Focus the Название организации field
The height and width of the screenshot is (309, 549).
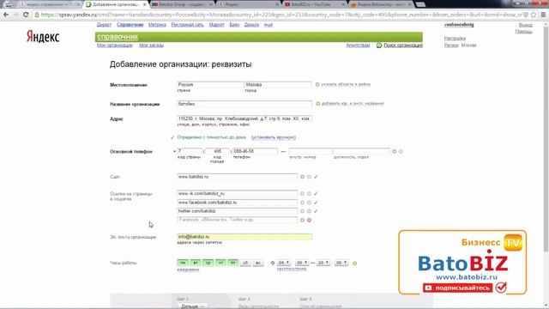[244, 104]
